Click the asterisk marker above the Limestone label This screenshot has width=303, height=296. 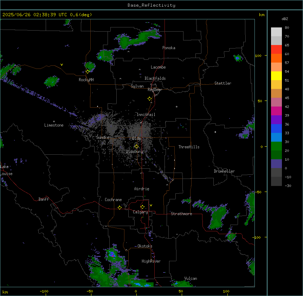click(x=54, y=122)
